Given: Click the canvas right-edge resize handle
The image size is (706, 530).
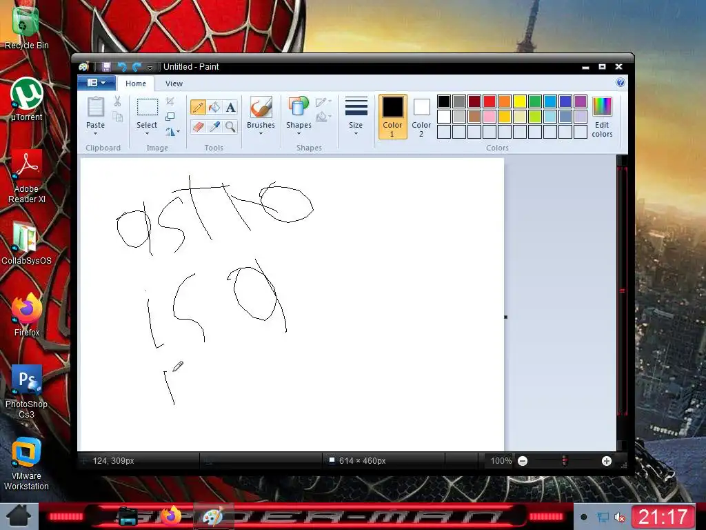Looking at the screenshot, I should [x=505, y=317].
